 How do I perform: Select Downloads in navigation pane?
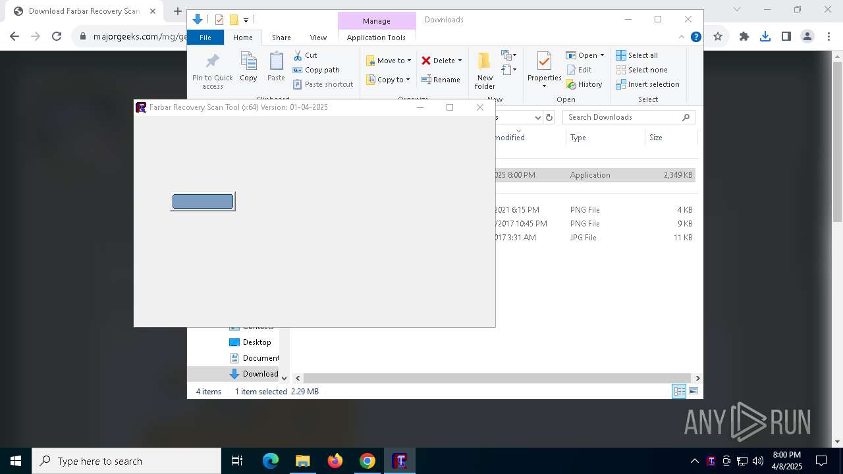pyautogui.click(x=254, y=374)
